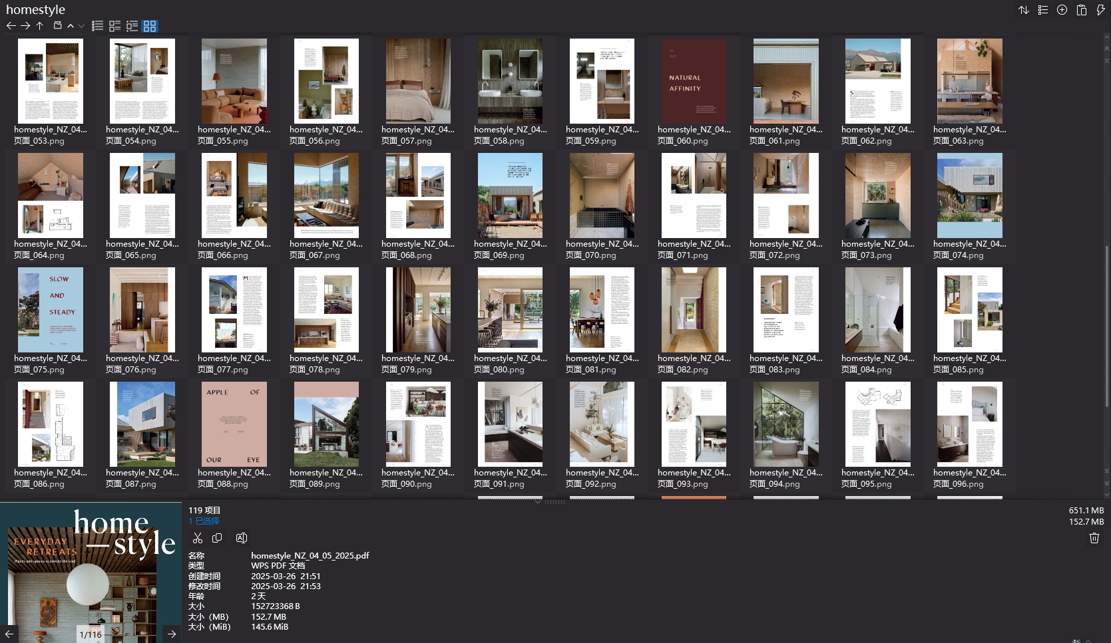Click the '1 已选择' selection link
This screenshot has width=1111, height=643.
click(x=204, y=521)
